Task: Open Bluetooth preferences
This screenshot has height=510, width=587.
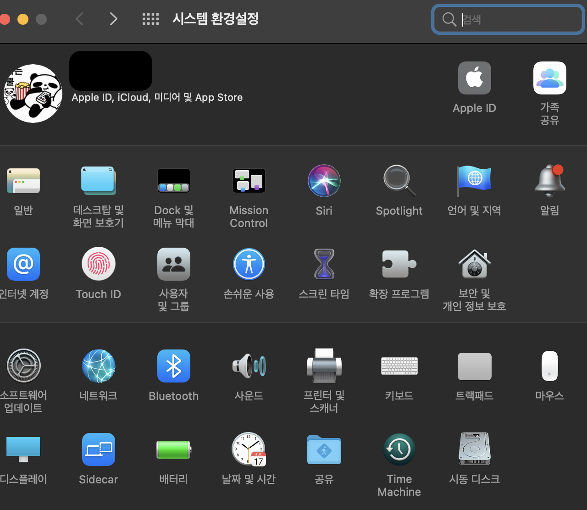Action: (x=174, y=366)
